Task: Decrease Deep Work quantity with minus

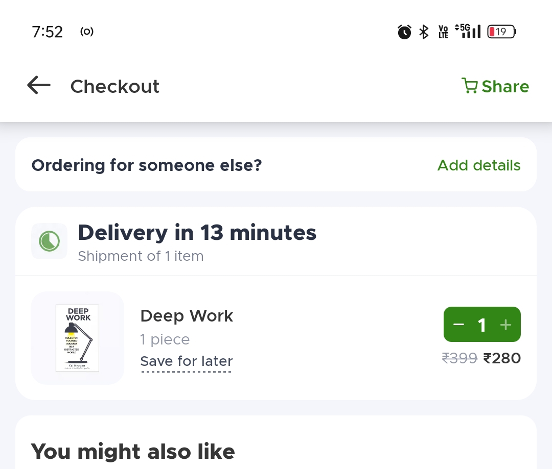Action: click(458, 325)
